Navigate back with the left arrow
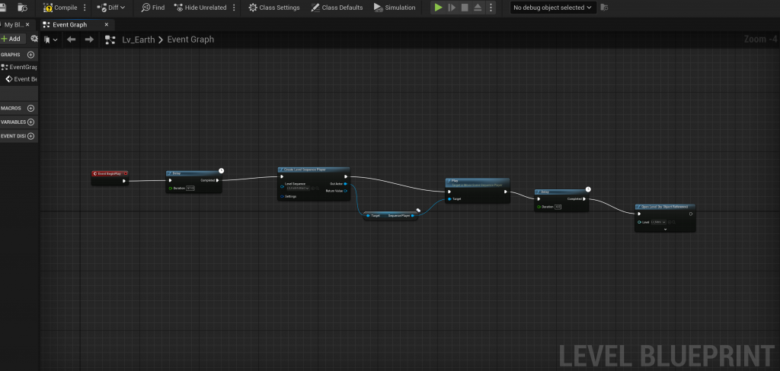 tap(71, 40)
